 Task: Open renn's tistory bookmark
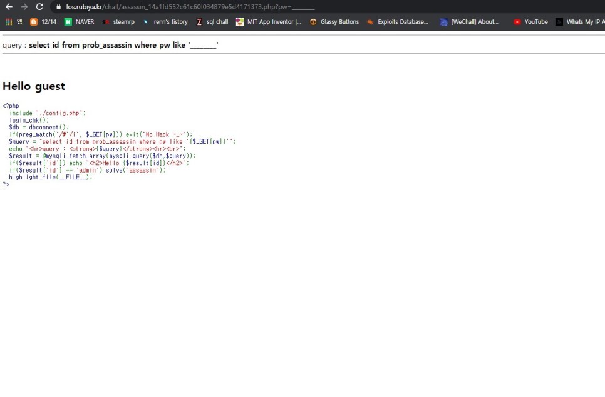[165, 22]
